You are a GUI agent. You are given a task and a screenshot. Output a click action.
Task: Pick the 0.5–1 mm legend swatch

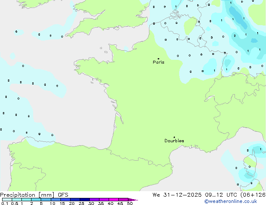coord(17,200)
